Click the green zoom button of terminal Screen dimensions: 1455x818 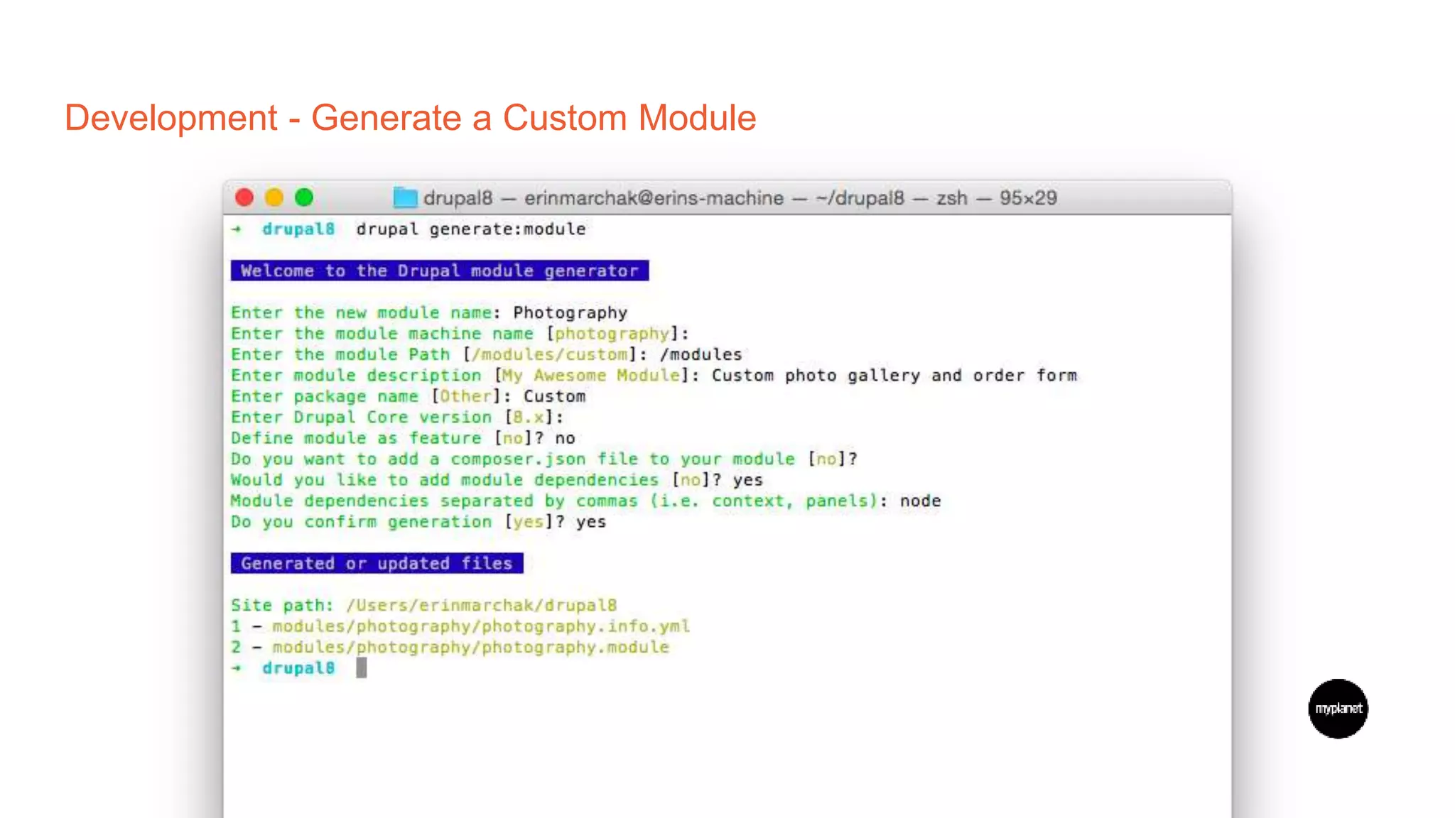click(304, 197)
